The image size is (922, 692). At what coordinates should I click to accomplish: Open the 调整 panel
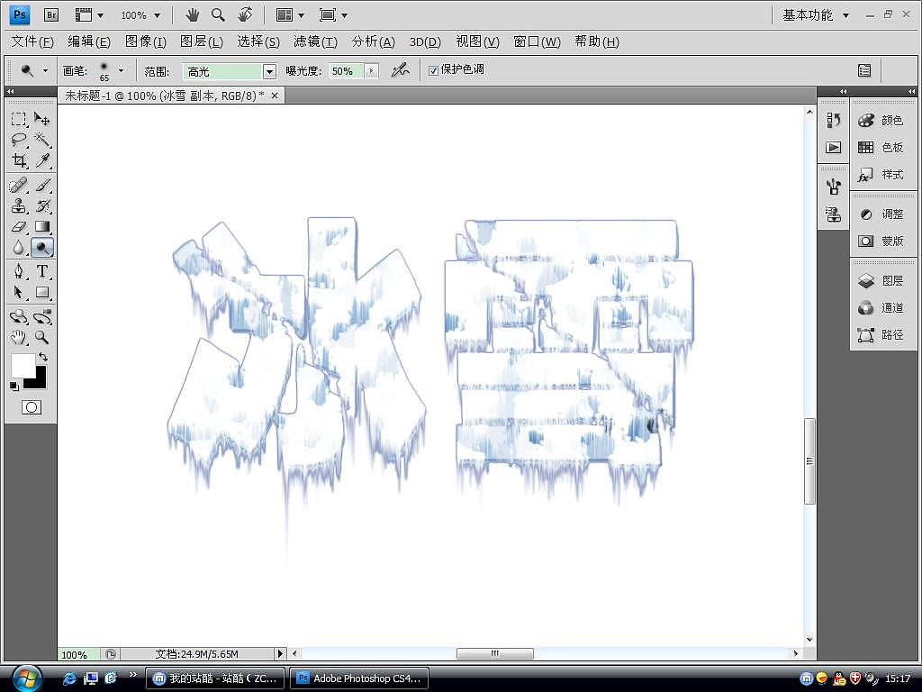pyautogui.click(x=882, y=214)
